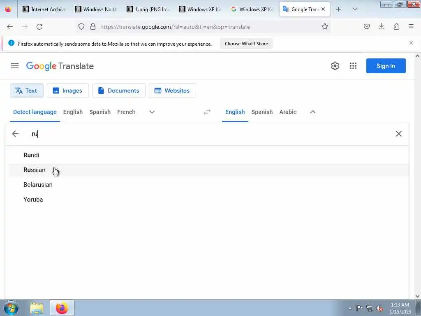
Task: Click the Sign in button
Action: [x=386, y=66]
